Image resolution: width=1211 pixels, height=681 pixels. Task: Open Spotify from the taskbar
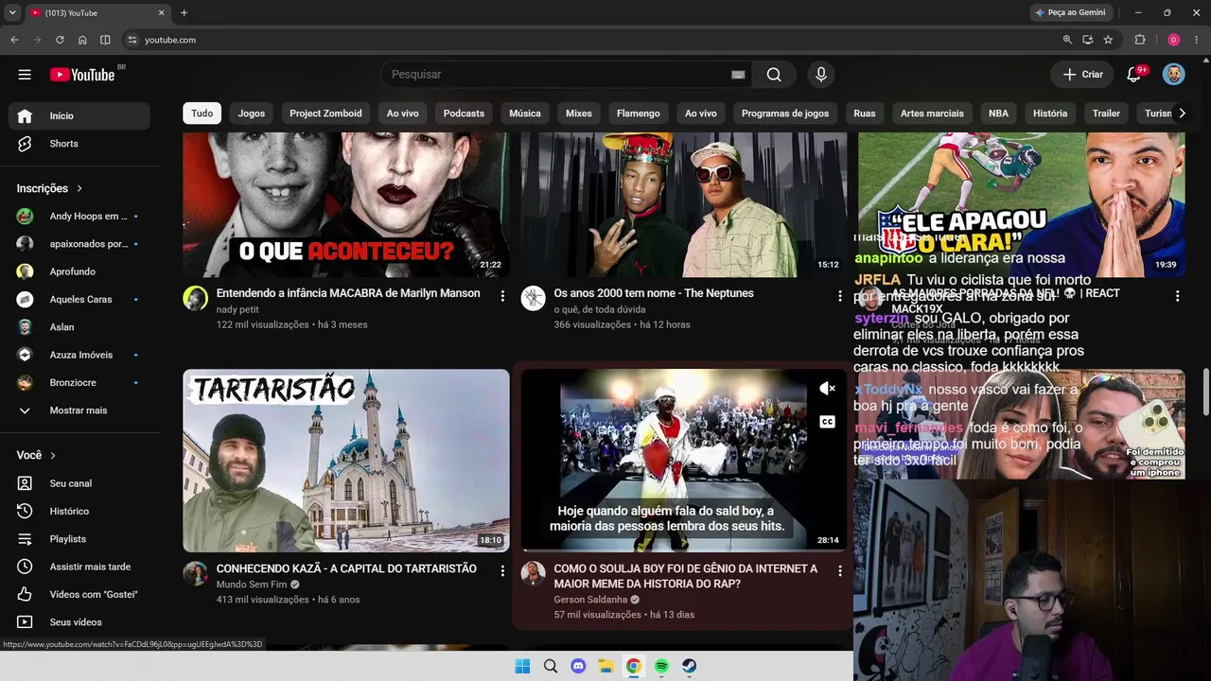[661, 667]
